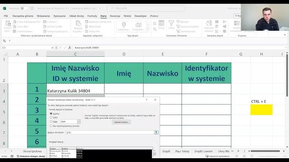This screenshot has width=289, height=162.
Task: Click the Z tabeli/zakresu icon
Action: [15, 31]
